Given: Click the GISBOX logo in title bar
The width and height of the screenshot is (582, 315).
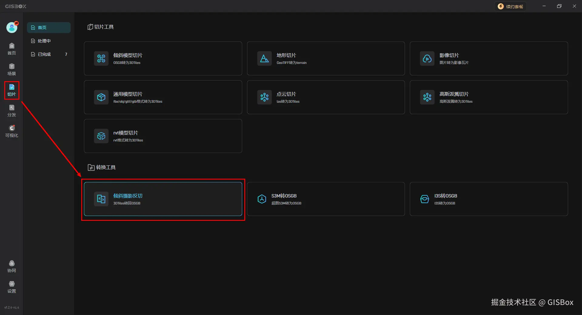Looking at the screenshot, I should [x=15, y=6].
